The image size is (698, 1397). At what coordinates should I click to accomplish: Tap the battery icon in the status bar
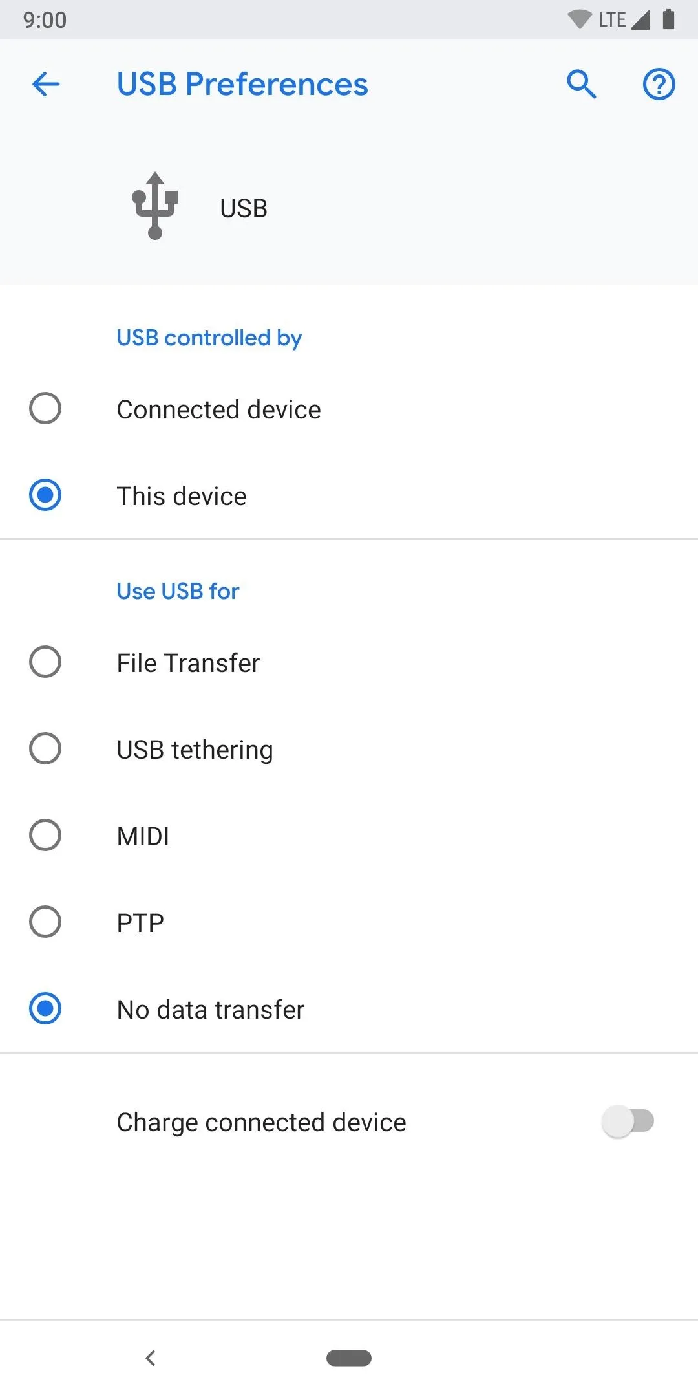coord(669,19)
